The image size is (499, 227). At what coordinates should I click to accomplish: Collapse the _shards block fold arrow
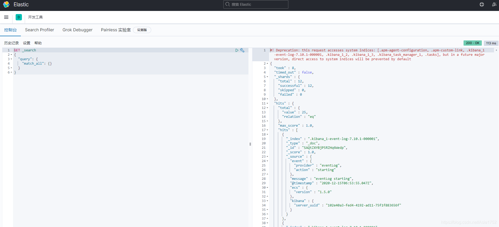(x=267, y=77)
